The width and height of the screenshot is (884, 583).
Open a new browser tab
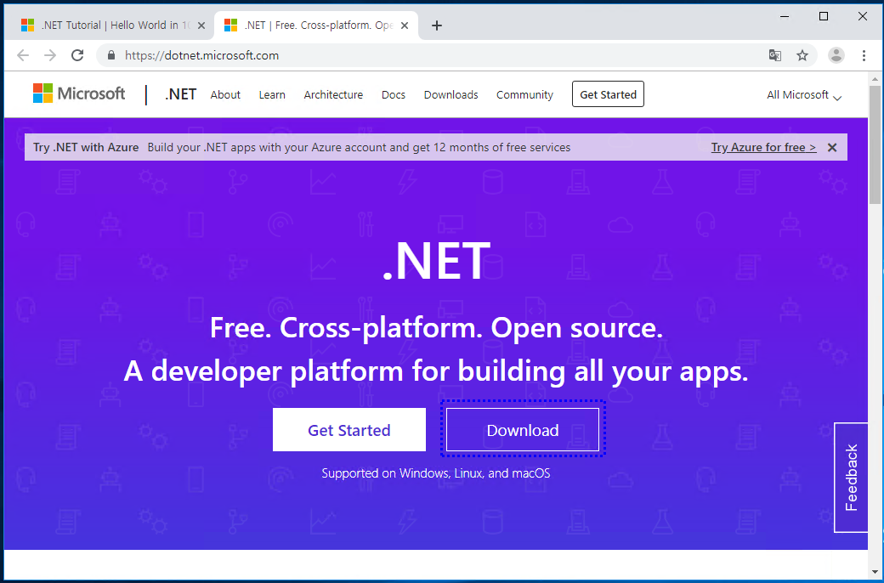[x=436, y=25]
